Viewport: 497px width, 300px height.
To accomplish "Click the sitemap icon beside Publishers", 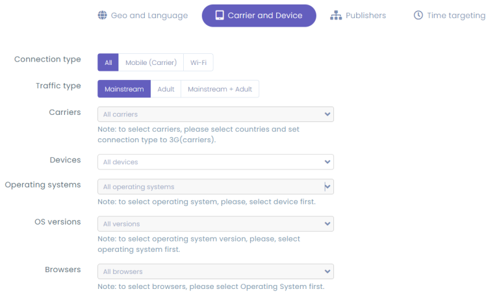I will (x=336, y=15).
